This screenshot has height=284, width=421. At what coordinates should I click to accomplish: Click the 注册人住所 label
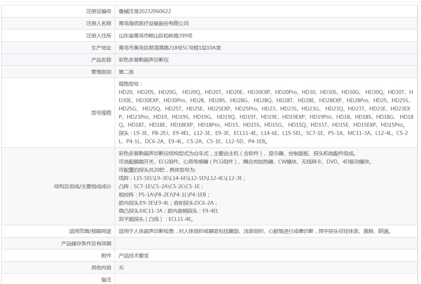(x=99, y=36)
